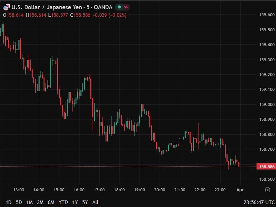Image resolution: width=276 pixels, height=207 pixels.
Task: Click the Apr date marker on time axis
Action: [x=240, y=190]
